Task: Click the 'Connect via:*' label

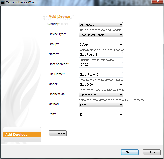Action: click(58, 94)
